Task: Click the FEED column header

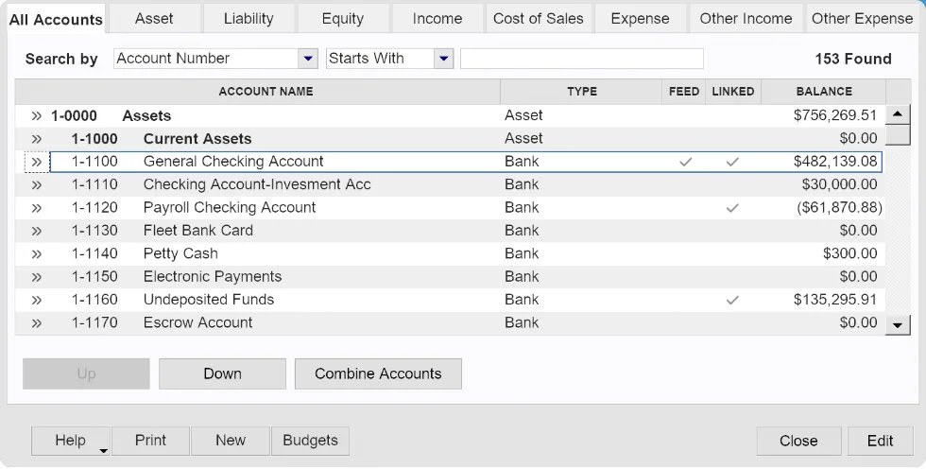Action: [x=684, y=92]
